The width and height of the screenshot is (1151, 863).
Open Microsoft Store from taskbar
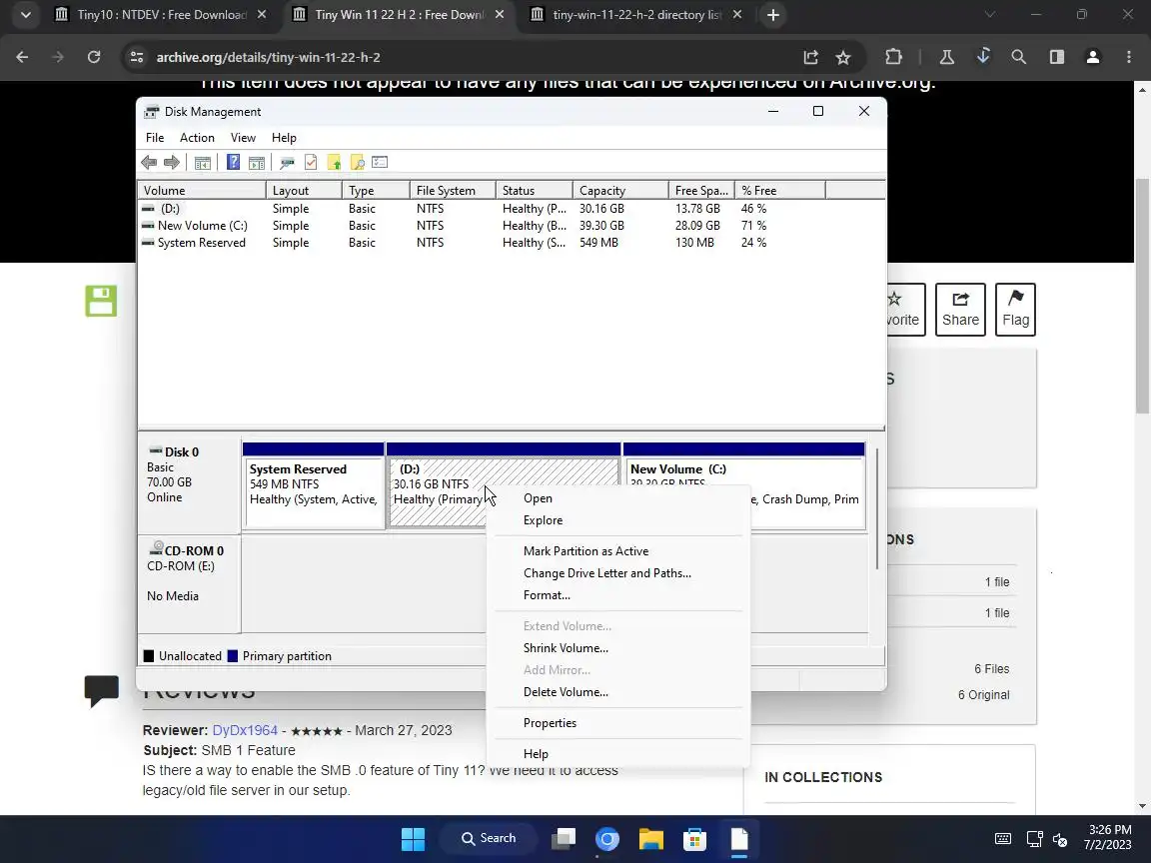695,839
